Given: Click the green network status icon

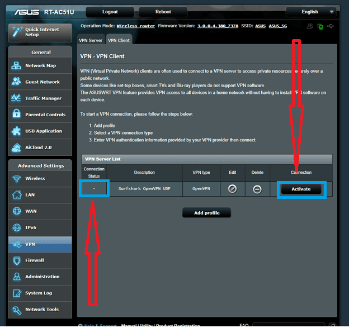Looking at the screenshot, I should click(x=320, y=26).
